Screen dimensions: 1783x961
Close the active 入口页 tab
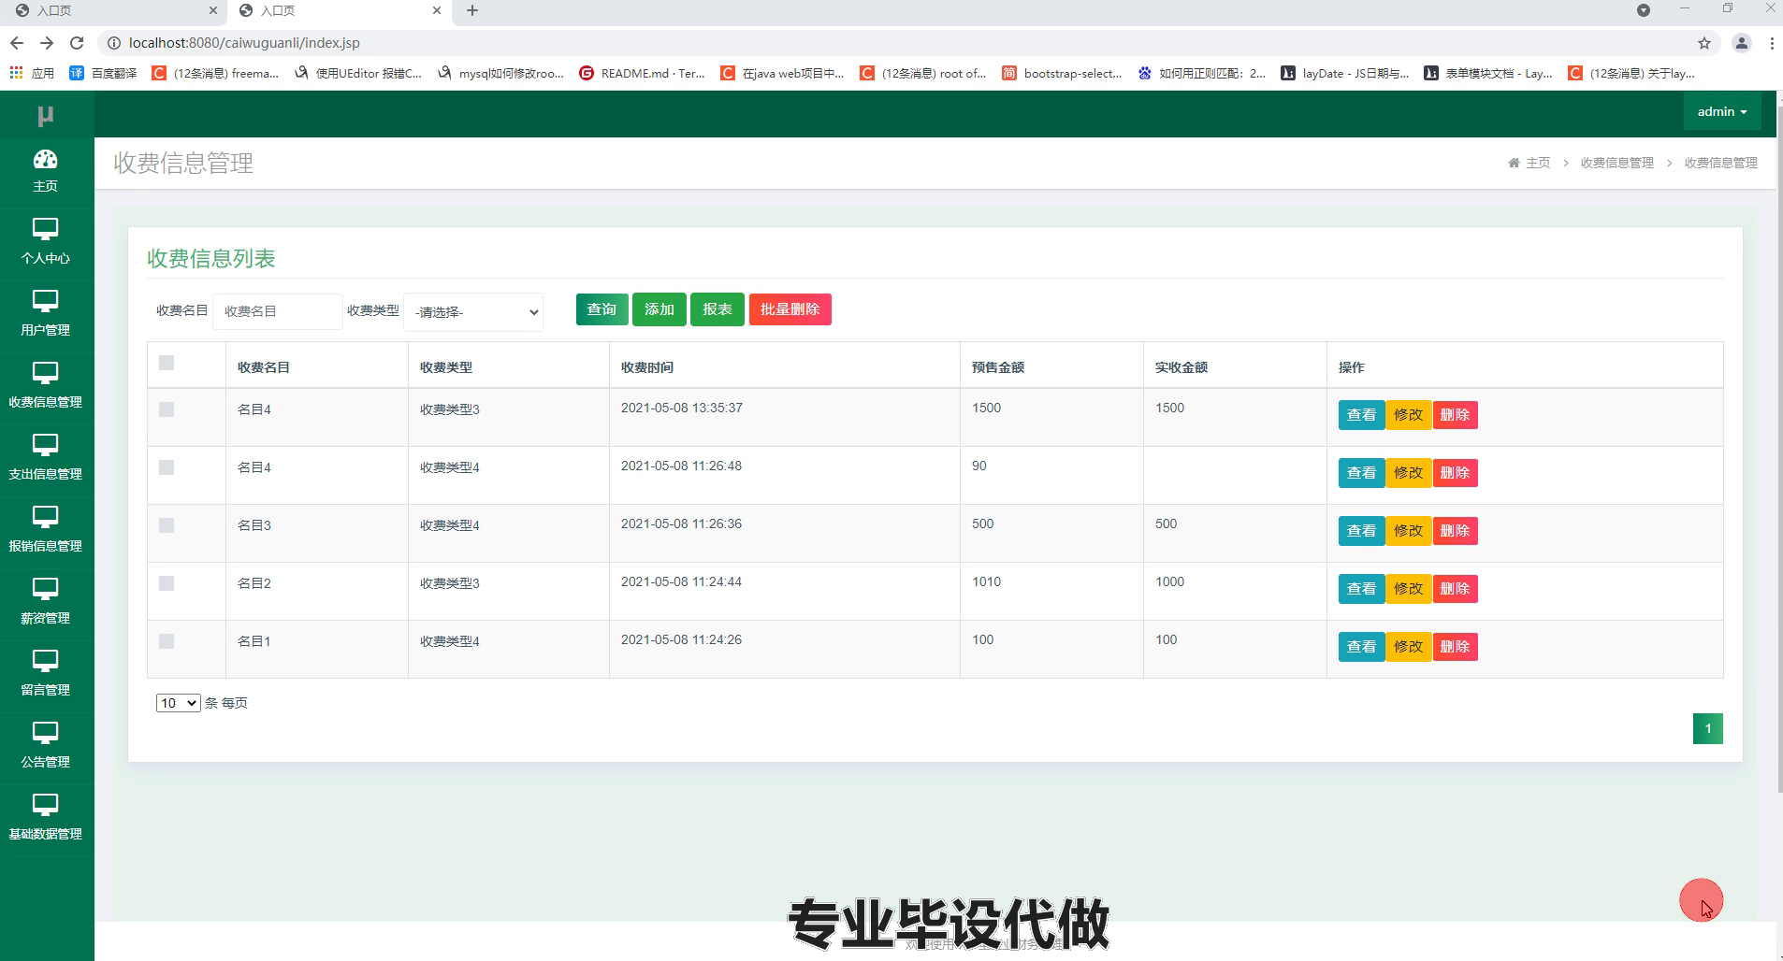point(437,10)
